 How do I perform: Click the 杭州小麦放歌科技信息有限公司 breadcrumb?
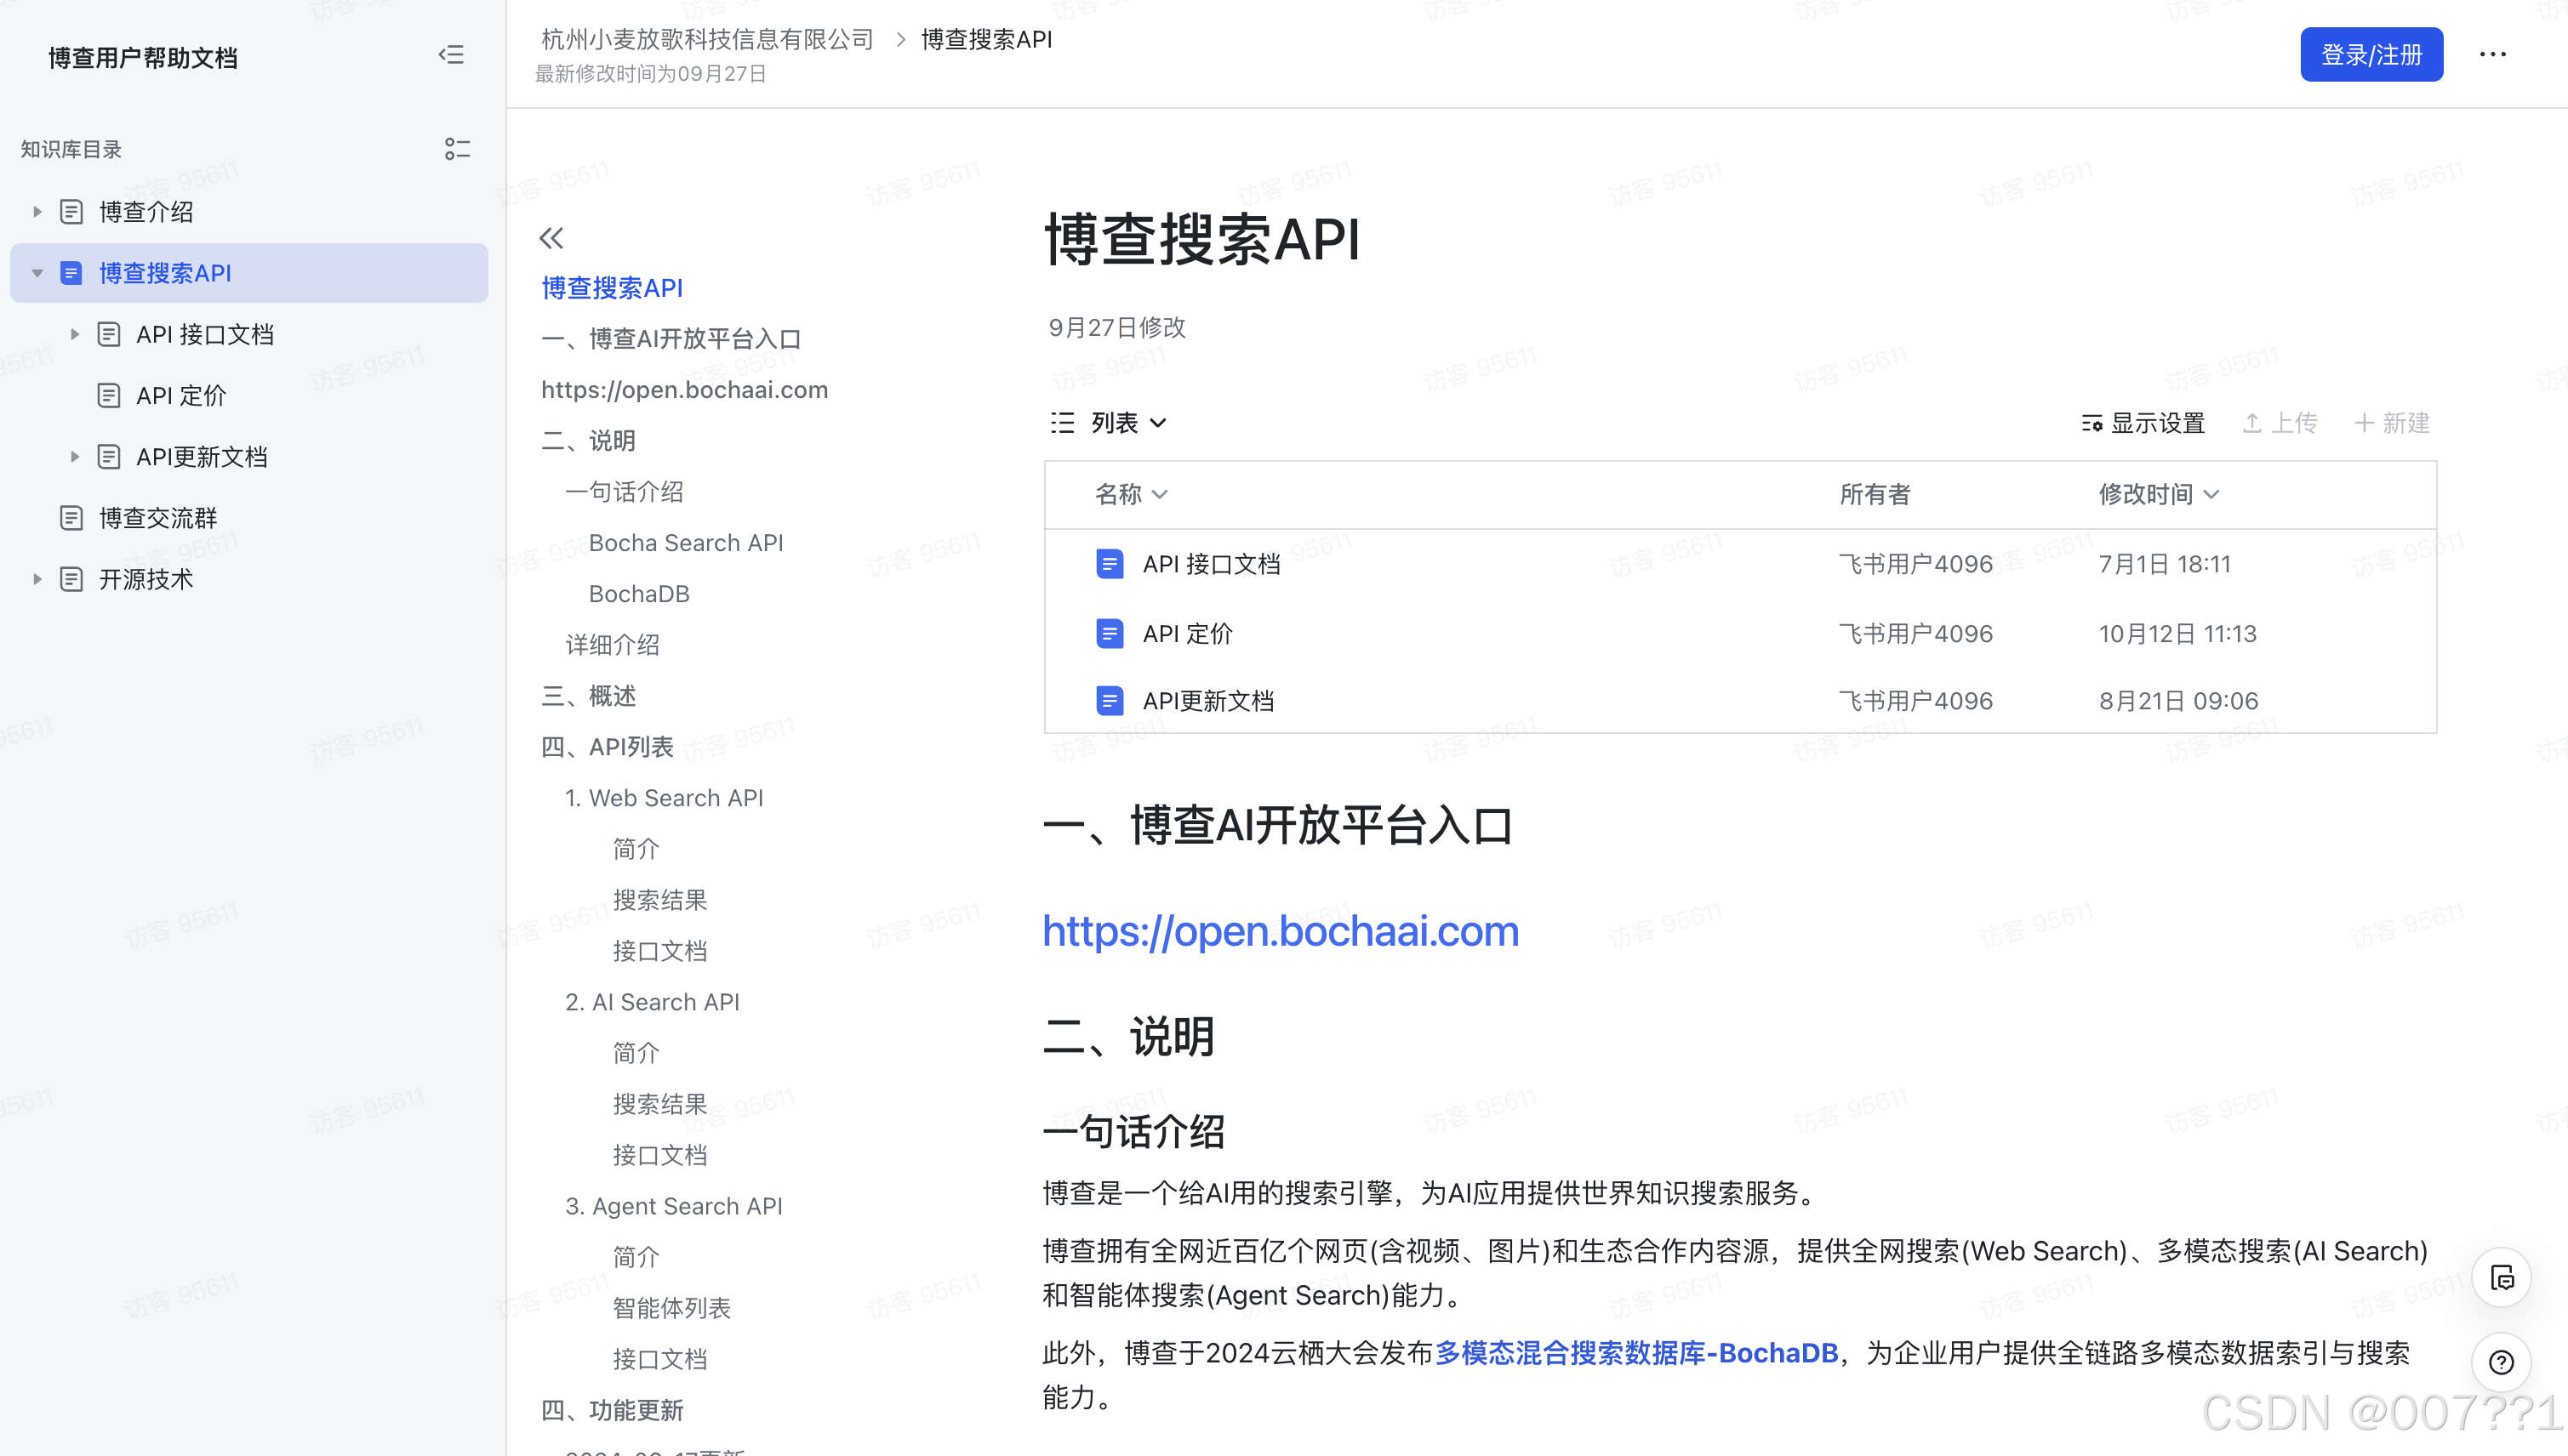[707, 39]
